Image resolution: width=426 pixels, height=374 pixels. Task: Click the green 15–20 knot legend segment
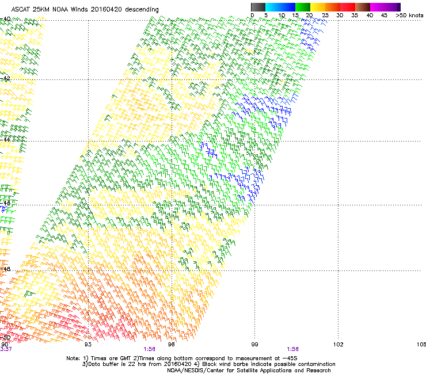click(x=303, y=7)
